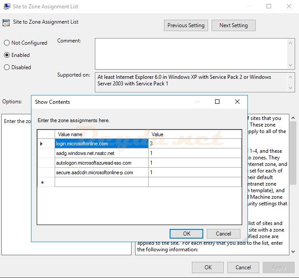299x278 pixels.
Task: Select aadg.windows.net.nsatc.net value name cell
Action: coord(102,153)
